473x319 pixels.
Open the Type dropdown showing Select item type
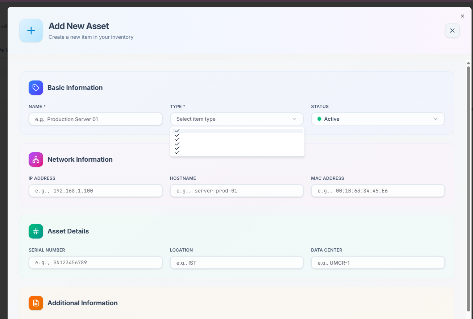[237, 119]
